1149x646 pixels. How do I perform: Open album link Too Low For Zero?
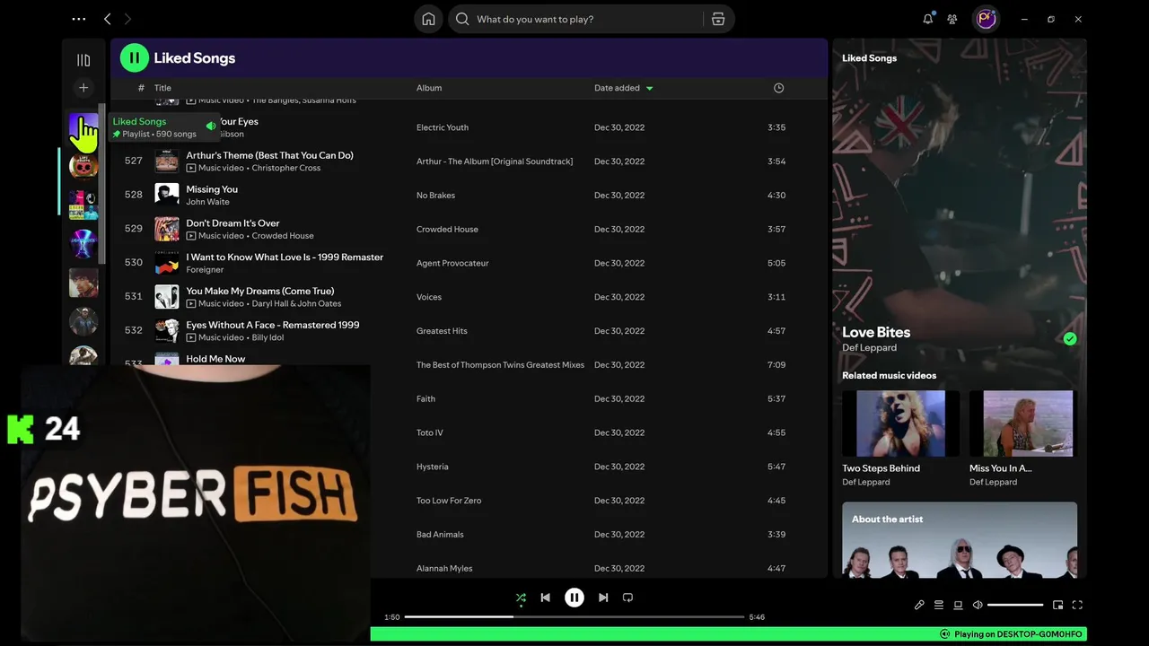click(449, 501)
